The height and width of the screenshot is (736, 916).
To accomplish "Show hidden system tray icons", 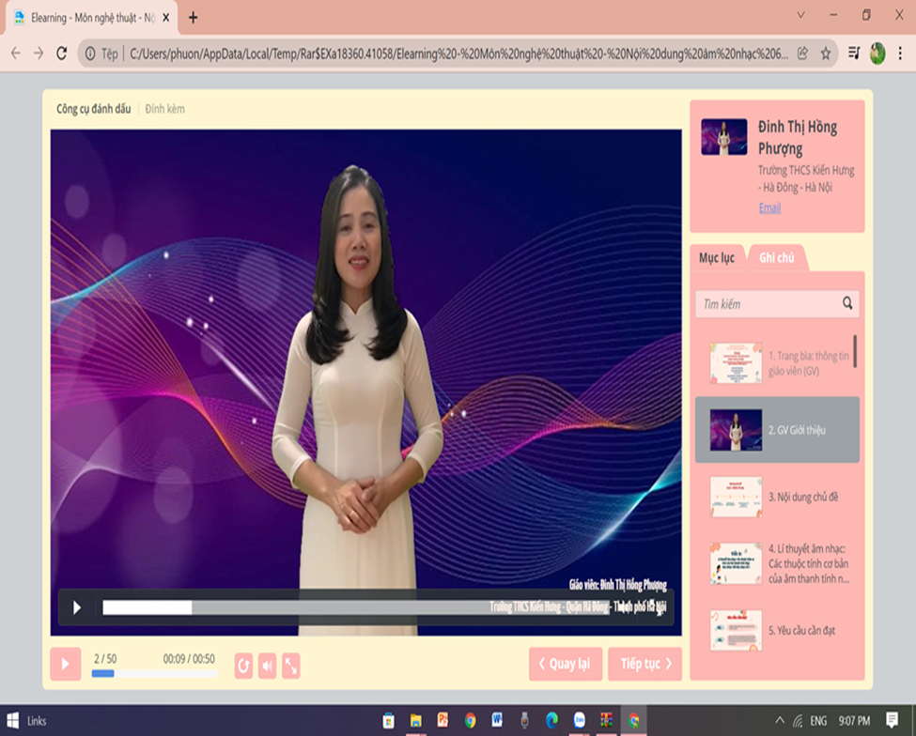I will pos(779,720).
